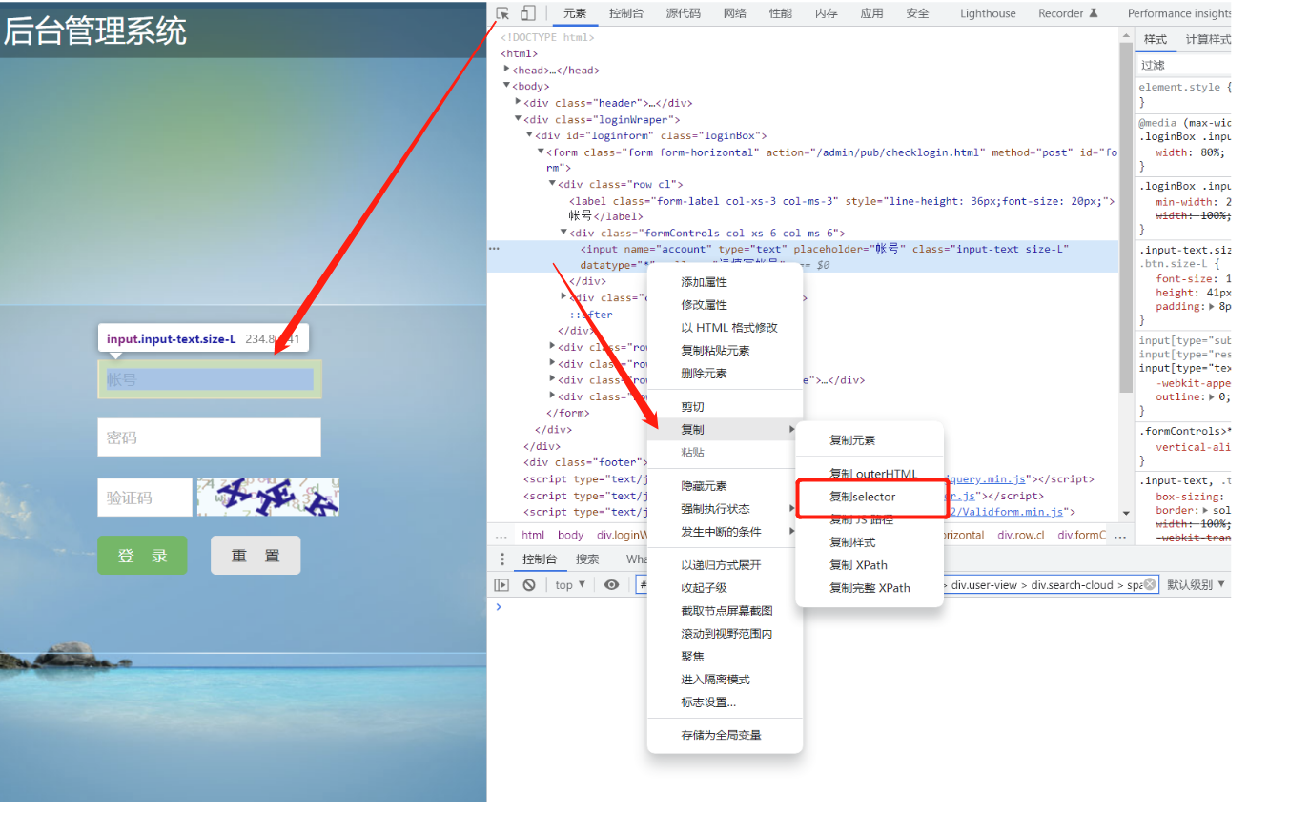
Task: Open the 网络 tab
Action: (x=735, y=13)
